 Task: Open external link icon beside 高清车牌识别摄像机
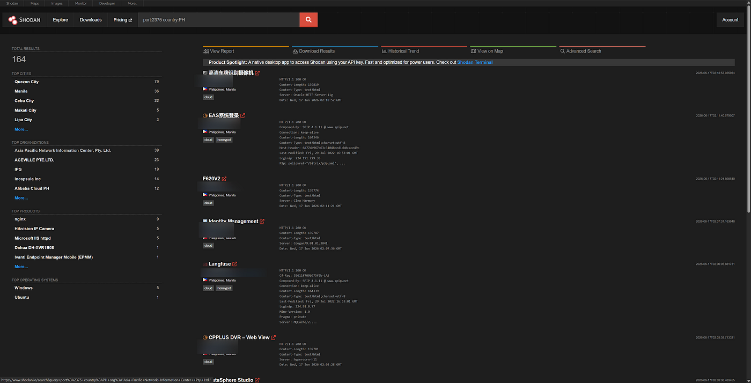pos(257,73)
